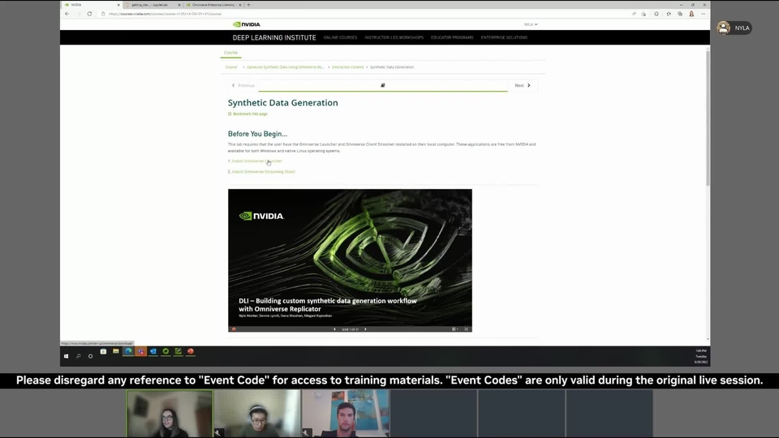Advance to next slide in presentation
The height and width of the screenshot is (438, 779).
(366, 329)
